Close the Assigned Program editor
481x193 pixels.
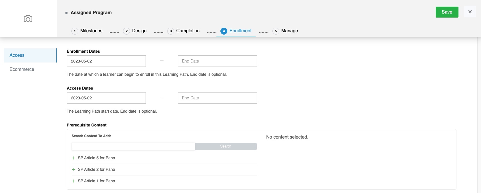[x=470, y=12]
